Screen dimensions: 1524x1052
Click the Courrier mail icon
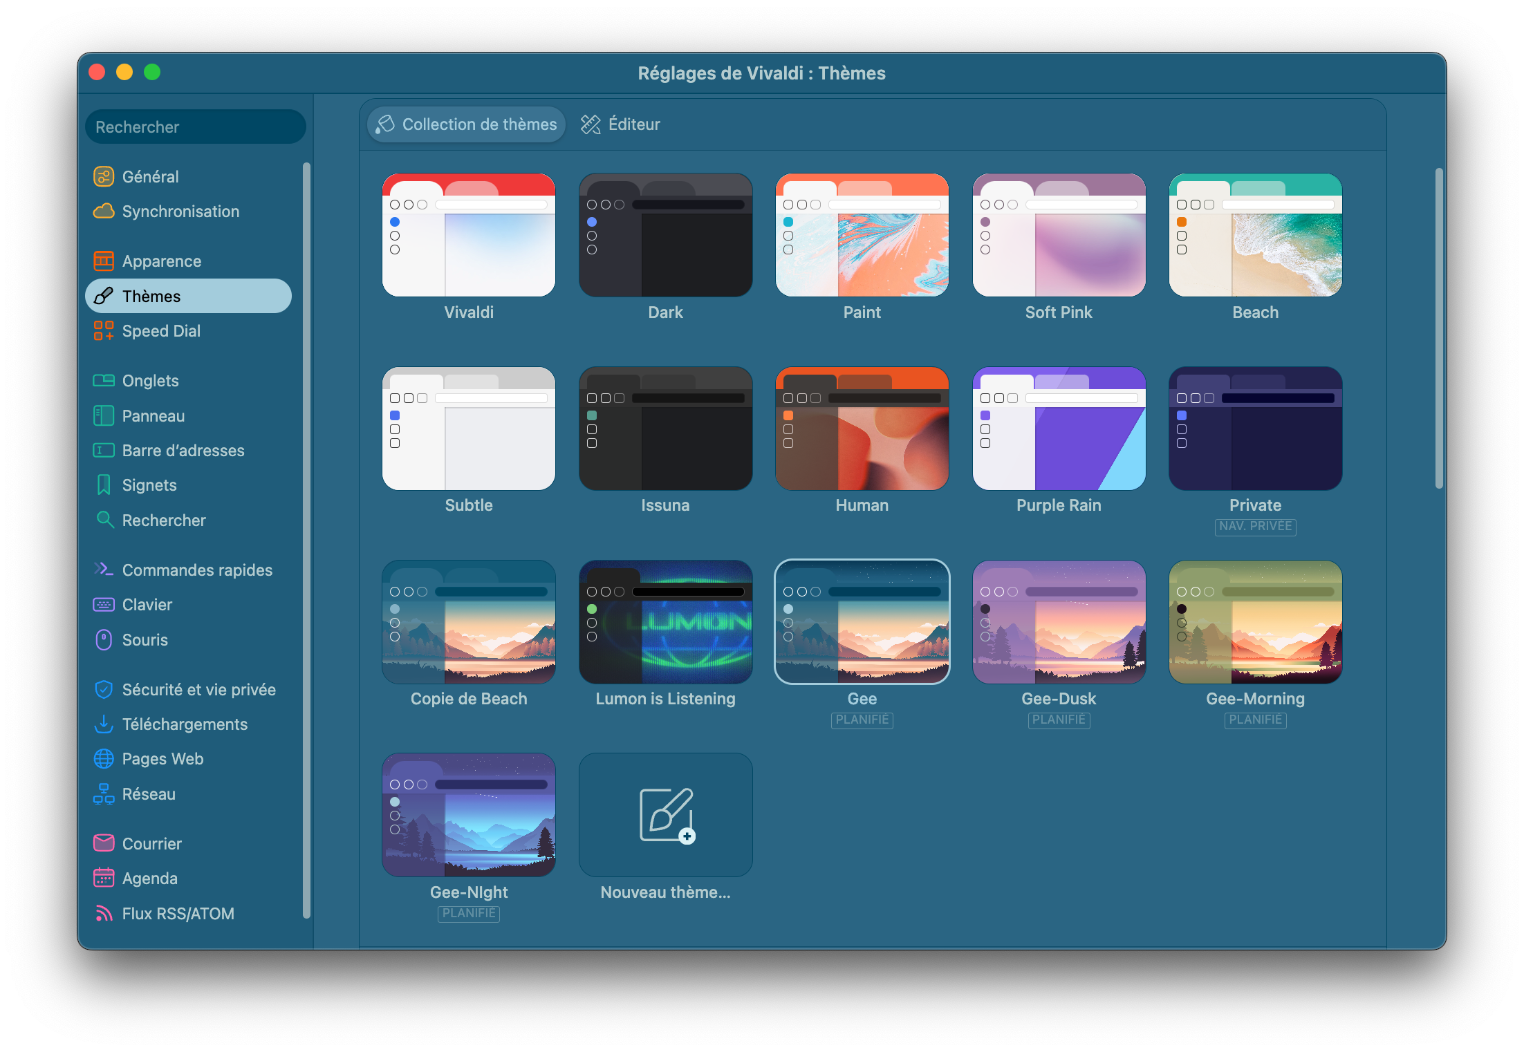[104, 844]
